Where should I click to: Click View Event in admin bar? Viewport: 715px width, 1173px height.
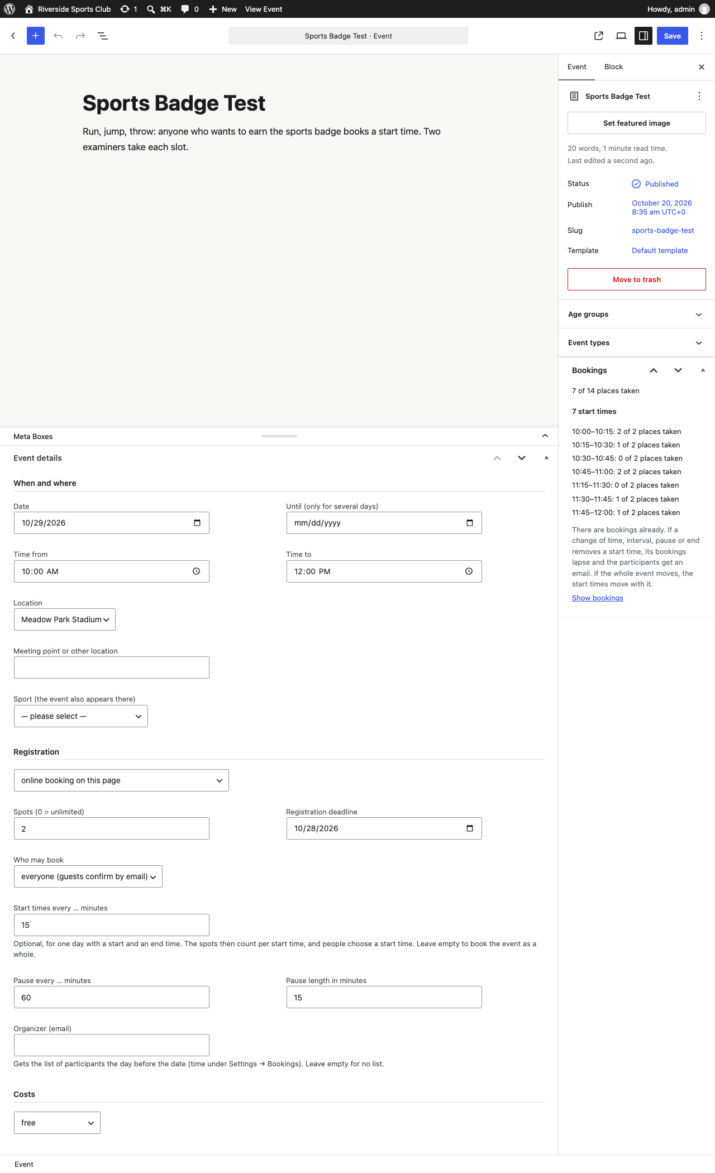click(264, 9)
